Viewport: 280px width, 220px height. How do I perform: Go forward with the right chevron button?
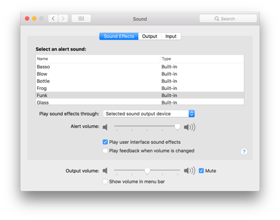point(63,19)
